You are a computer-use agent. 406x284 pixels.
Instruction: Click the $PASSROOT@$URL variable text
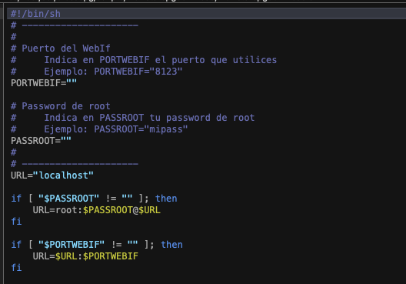pyautogui.click(x=121, y=210)
